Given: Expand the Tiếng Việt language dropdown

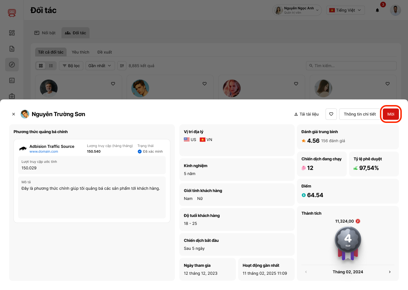Looking at the screenshot, I should coord(345,10).
